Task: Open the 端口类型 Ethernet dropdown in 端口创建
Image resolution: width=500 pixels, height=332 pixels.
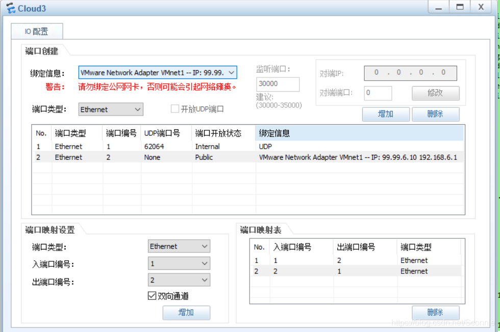Action: click(x=111, y=109)
